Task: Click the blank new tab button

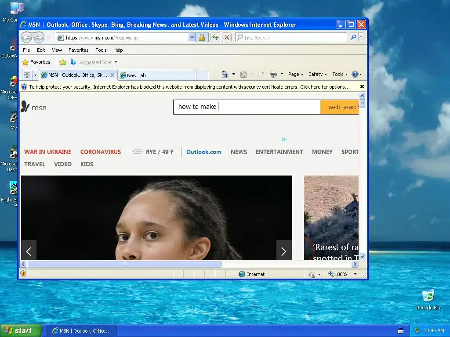Action: (203, 75)
